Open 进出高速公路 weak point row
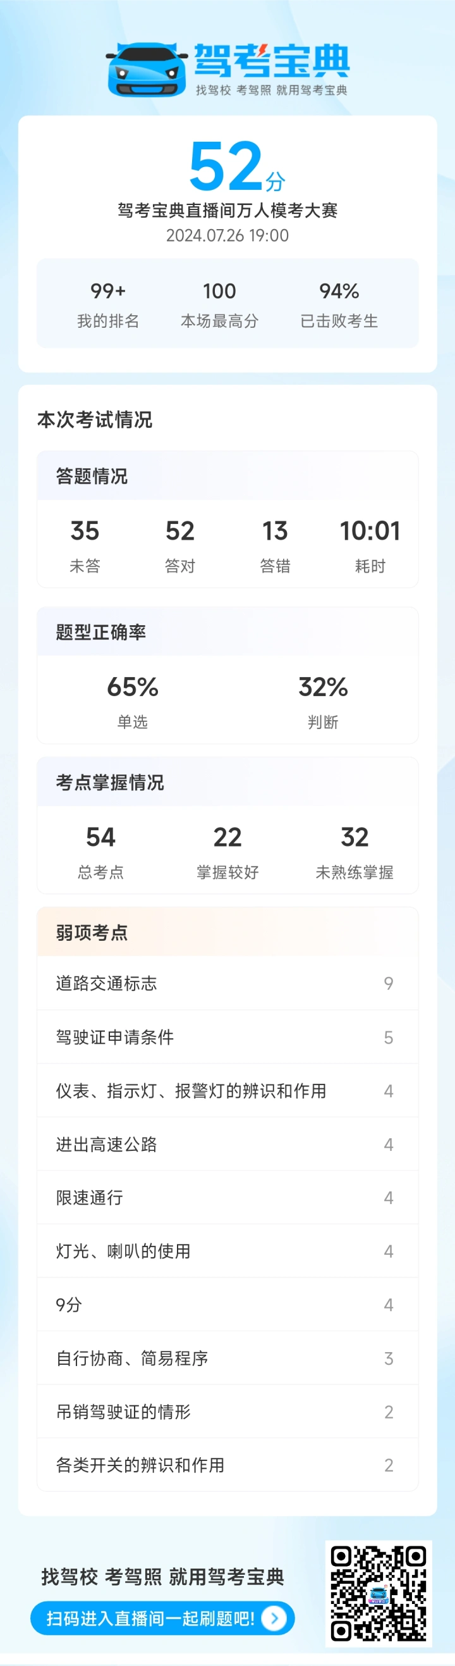Image resolution: width=455 pixels, height=1666 pixels. point(227,1144)
